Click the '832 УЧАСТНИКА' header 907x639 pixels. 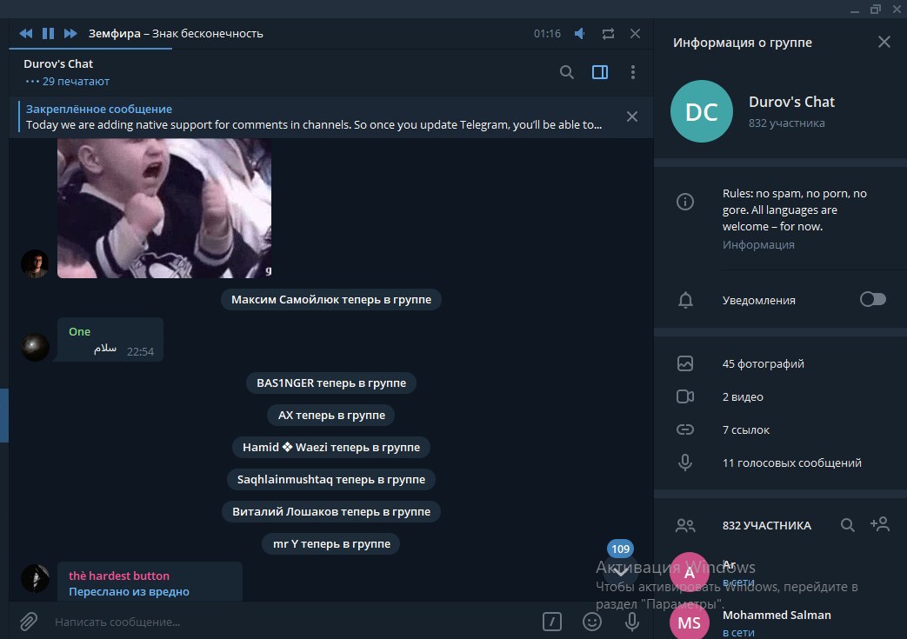pyautogui.click(x=766, y=526)
